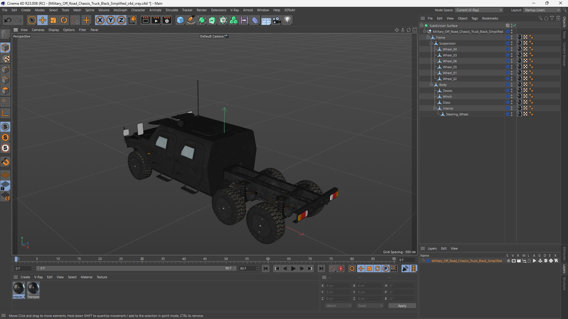Switch to Texture mode icon
This screenshot has height=319, width=568.
[5, 58]
